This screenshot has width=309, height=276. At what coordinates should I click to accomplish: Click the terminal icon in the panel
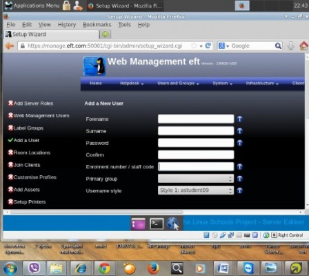(157, 224)
